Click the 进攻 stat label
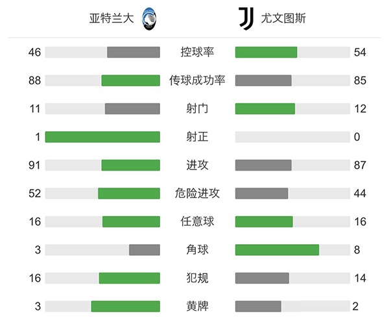This screenshot has width=389, height=320. [198, 165]
